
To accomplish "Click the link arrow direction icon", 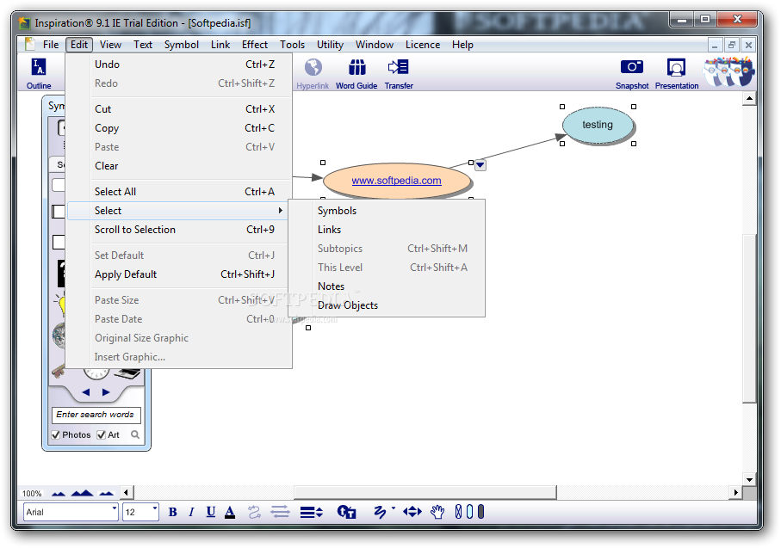I will (x=281, y=512).
